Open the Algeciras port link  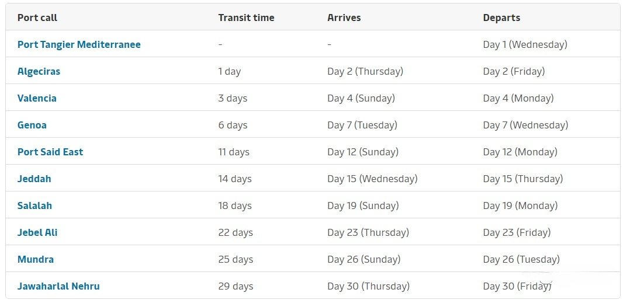click(39, 71)
